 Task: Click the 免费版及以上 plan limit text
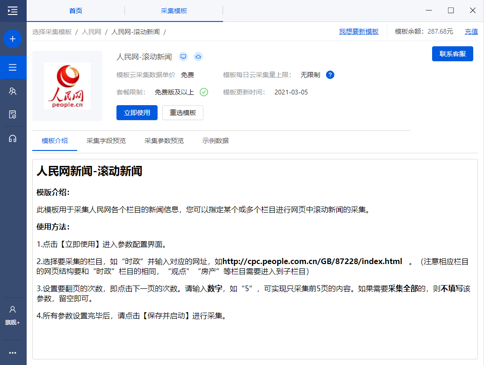pyautogui.click(x=174, y=92)
